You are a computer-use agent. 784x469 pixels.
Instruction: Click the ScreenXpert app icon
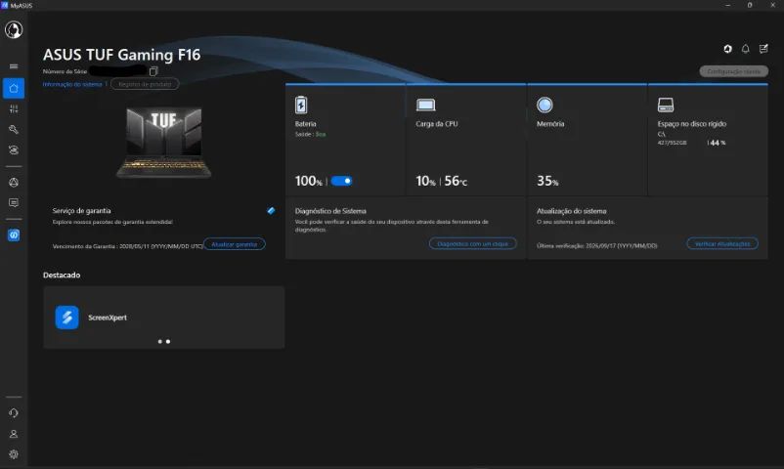point(67,318)
